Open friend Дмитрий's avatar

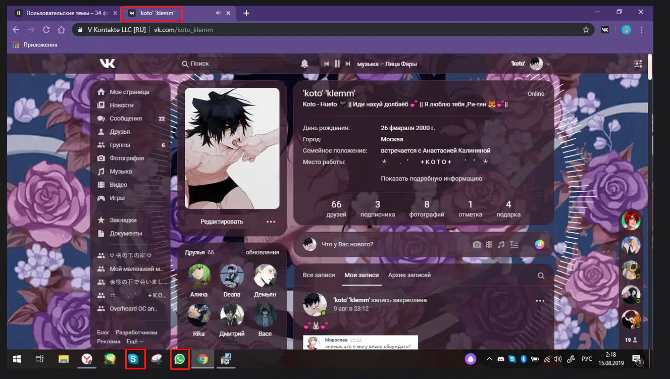coord(232,315)
